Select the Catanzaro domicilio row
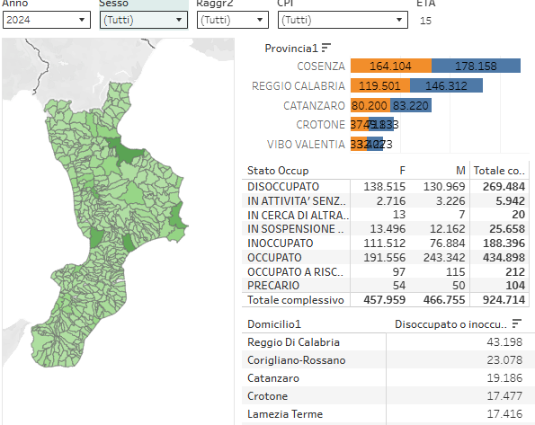 point(388,378)
